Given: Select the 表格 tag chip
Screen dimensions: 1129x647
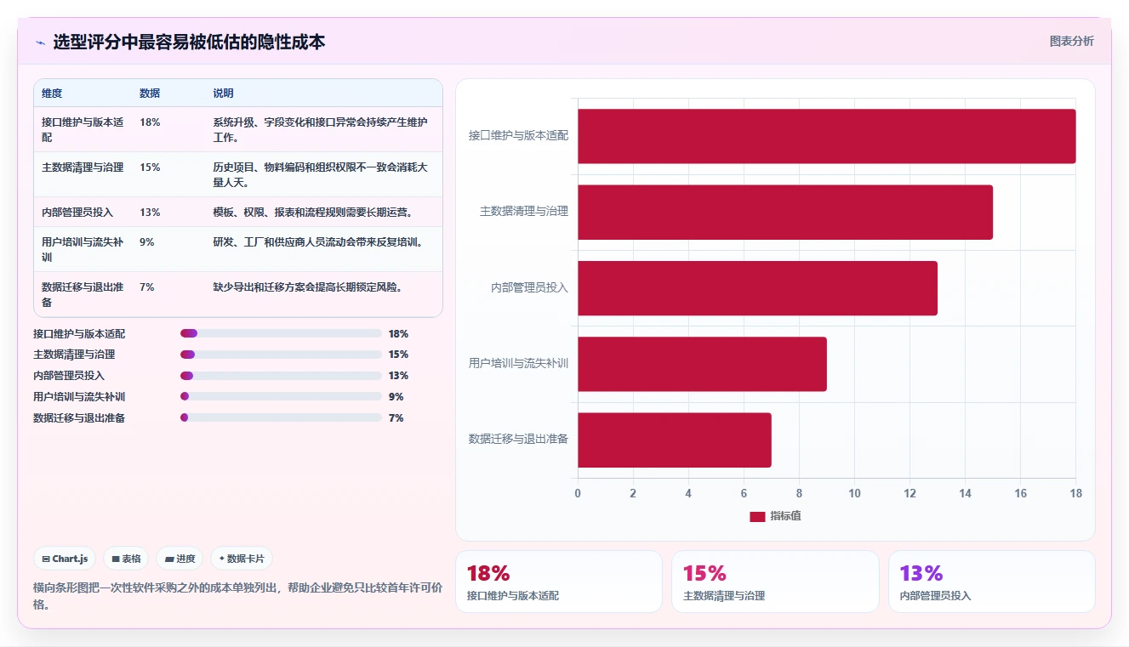Looking at the screenshot, I should (x=126, y=559).
